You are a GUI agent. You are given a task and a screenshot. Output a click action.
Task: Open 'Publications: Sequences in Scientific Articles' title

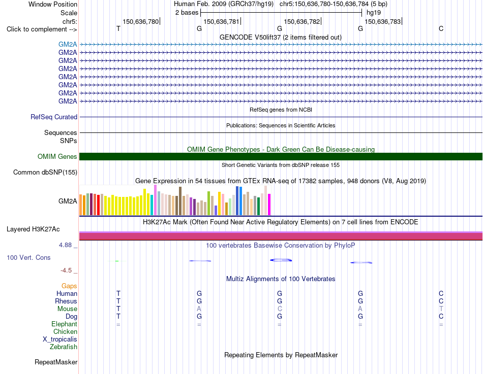click(x=281, y=125)
